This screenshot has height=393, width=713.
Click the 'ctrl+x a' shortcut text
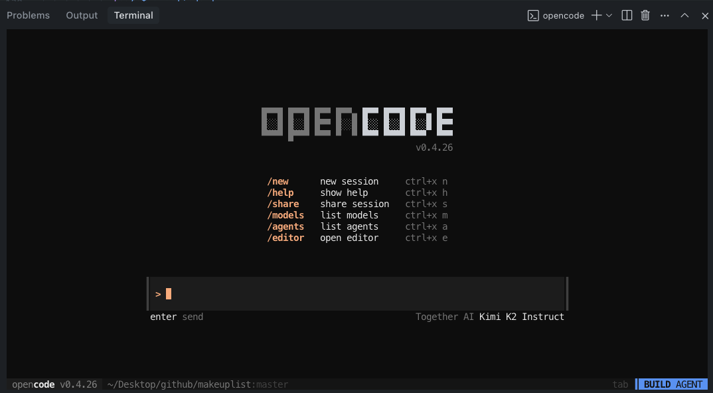pos(426,226)
